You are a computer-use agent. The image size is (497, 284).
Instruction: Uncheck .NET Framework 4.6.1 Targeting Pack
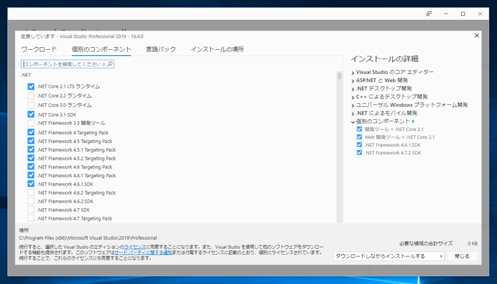click(30, 175)
